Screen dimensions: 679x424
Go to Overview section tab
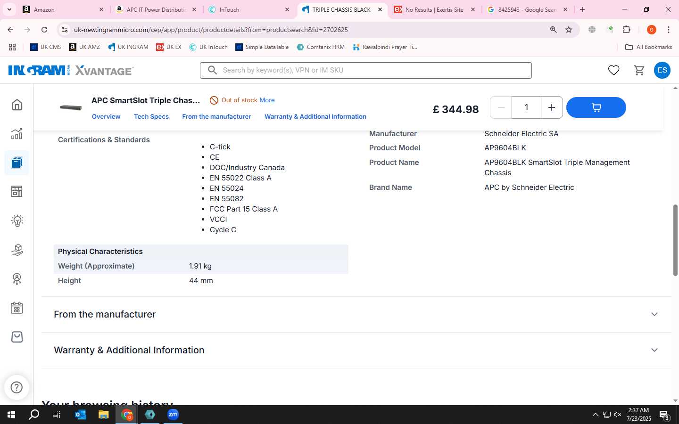pos(106,116)
